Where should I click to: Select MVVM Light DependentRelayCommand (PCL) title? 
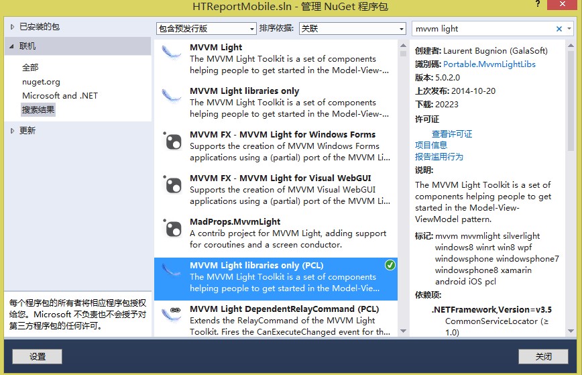[284, 309]
